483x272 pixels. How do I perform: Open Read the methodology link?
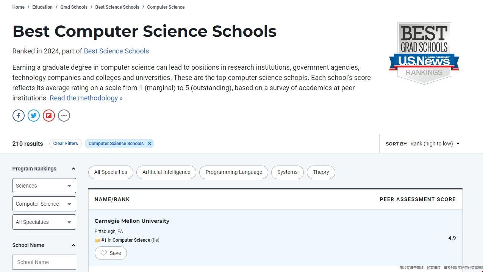tap(86, 98)
